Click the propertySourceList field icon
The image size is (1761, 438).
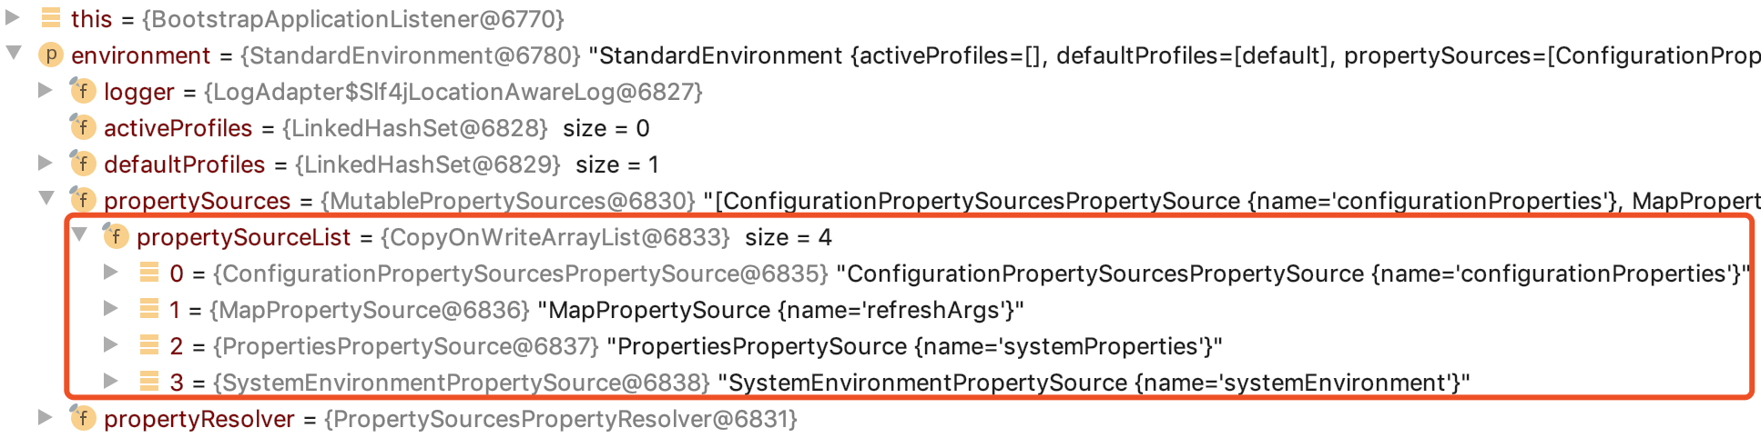click(x=116, y=236)
